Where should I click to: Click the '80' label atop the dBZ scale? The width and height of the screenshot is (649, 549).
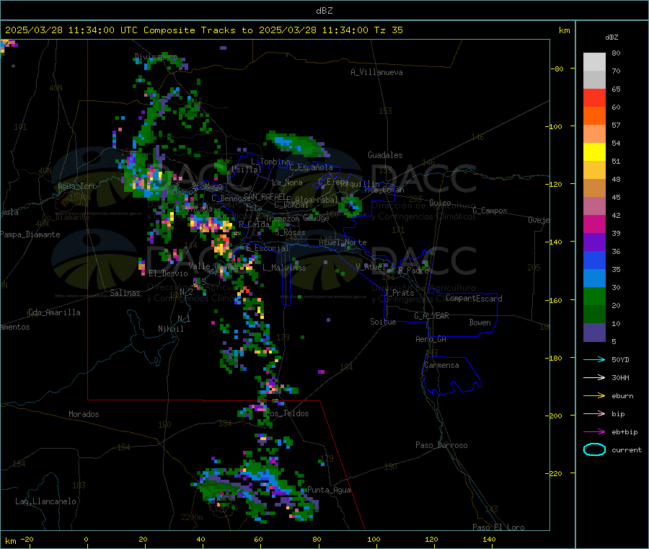[x=616, y=53]
